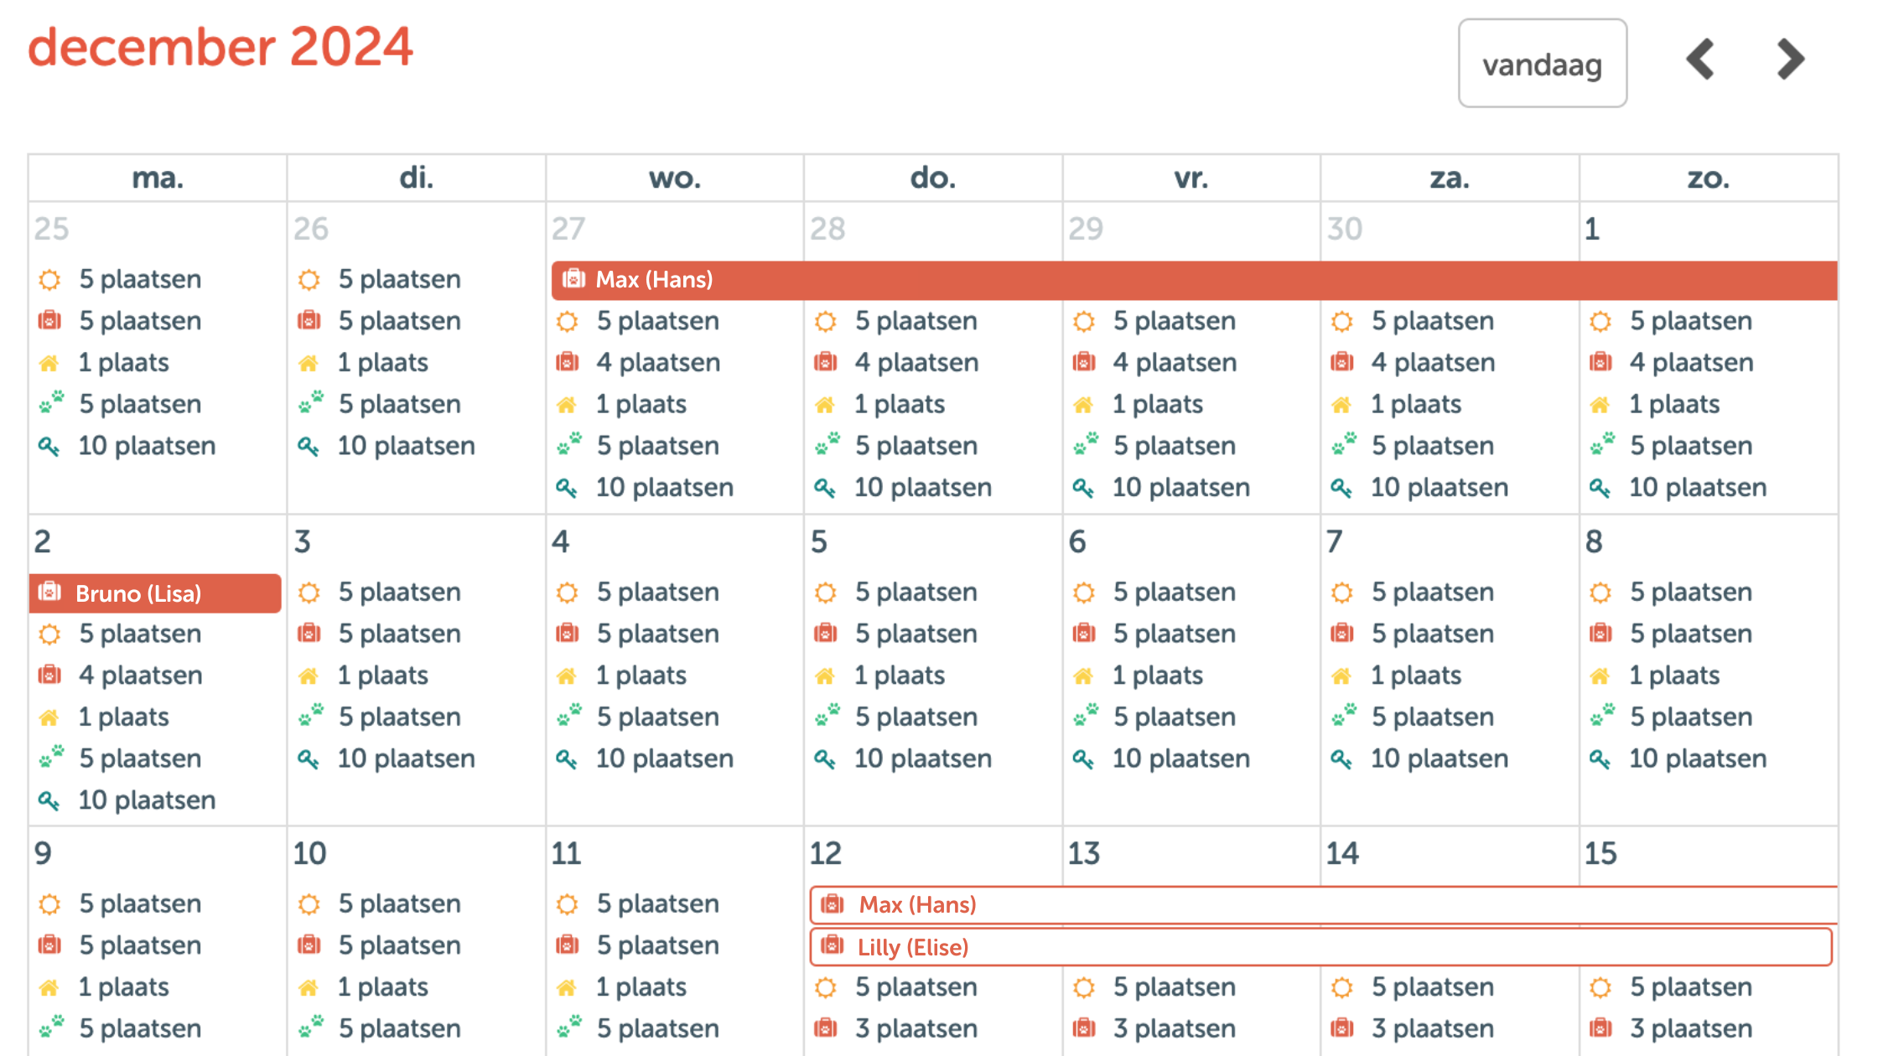The width and height of the screenshot is (1878, 1056).
Task: Click the paw prints icon on December 5
Action: [827, 717]
